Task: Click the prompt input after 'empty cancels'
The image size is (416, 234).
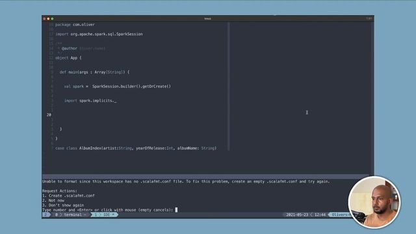Action: click(176, 210)
